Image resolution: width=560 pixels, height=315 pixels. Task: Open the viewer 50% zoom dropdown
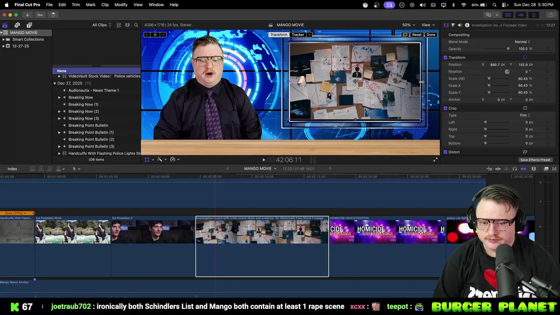(409, 25)
